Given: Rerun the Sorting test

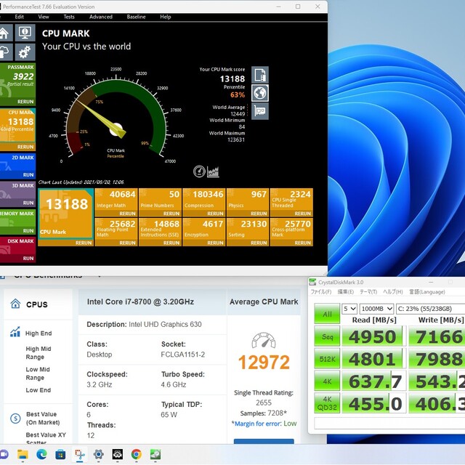Looking at the screenshot, I should pos(259,243).
